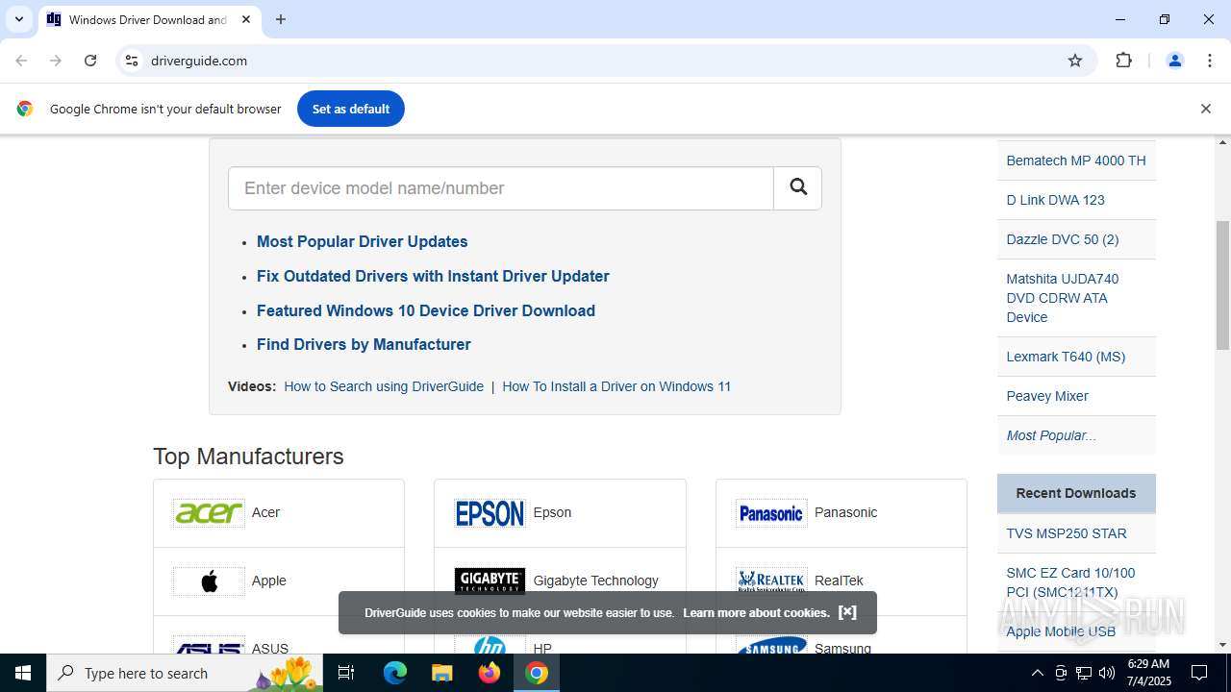Open Most Popular Driver Updates link
Viewport: 1231px width, 692px height.
(362, 241)
